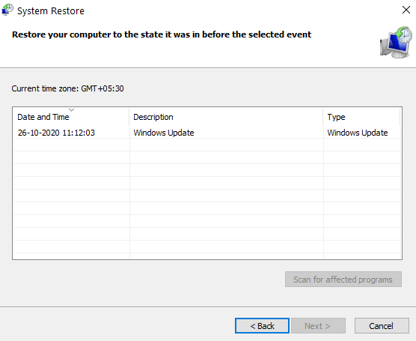This screenshot has height=341, width=416.
Task: Click the divider between Date and Description headers
Action: point(129,117)
